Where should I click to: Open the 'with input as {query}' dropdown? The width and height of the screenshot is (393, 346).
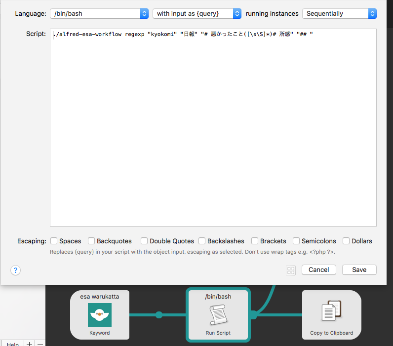coord(197,13)
